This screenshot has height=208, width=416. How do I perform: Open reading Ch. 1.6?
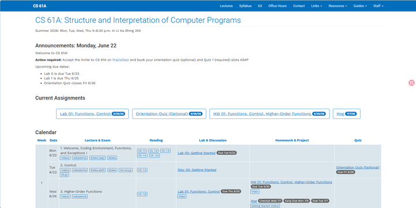(142, 194)
